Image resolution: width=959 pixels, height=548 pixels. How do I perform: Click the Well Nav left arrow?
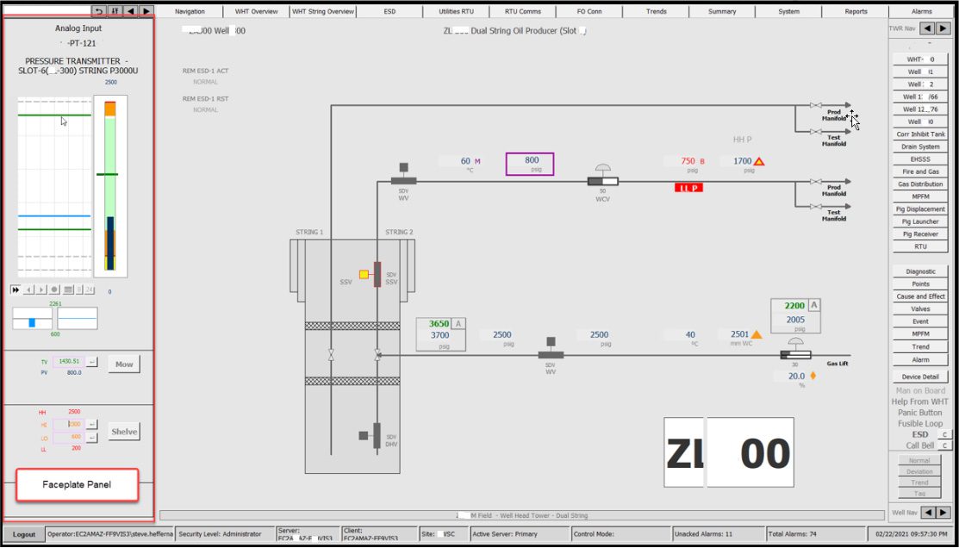click(x=928, y=512)
